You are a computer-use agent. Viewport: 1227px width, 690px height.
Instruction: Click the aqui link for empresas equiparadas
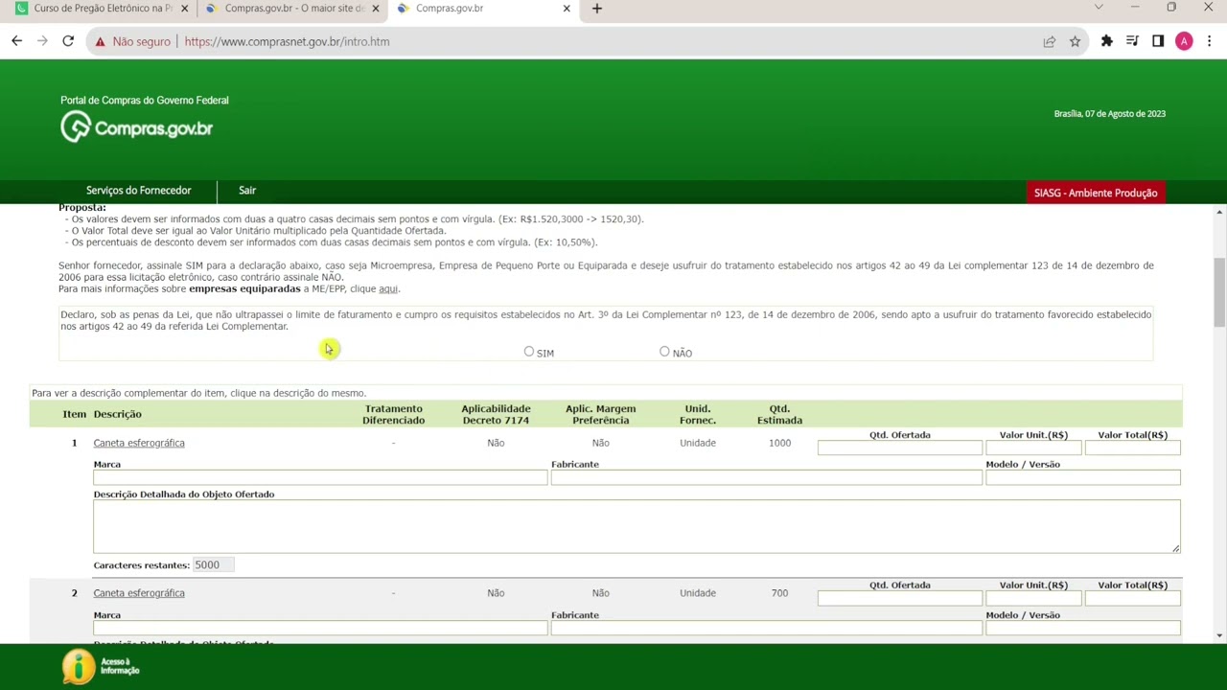(388, 288)
